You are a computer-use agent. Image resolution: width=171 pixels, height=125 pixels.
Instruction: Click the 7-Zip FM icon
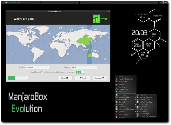(x=138, y=95)
